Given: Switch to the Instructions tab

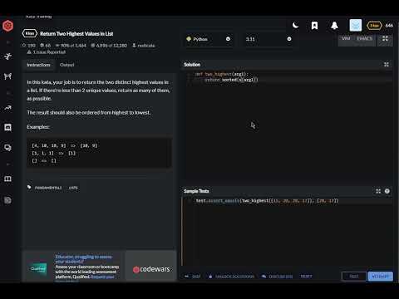Looking at the screenshot, I should point(38,65).
